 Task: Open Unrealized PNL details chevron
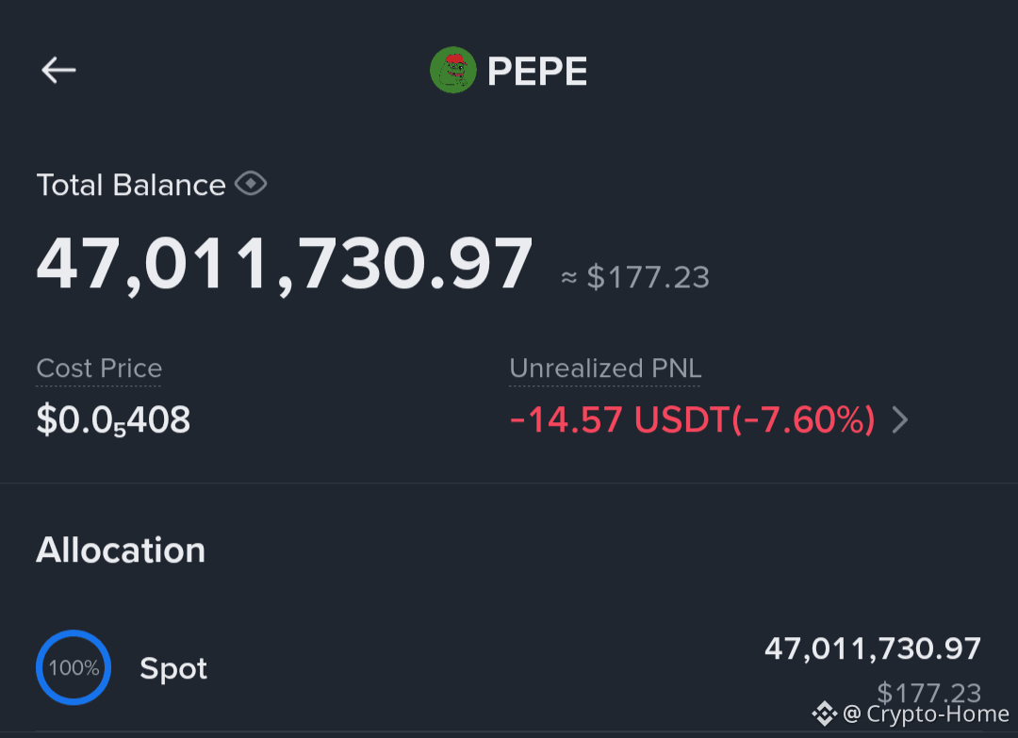pos(900,420)
